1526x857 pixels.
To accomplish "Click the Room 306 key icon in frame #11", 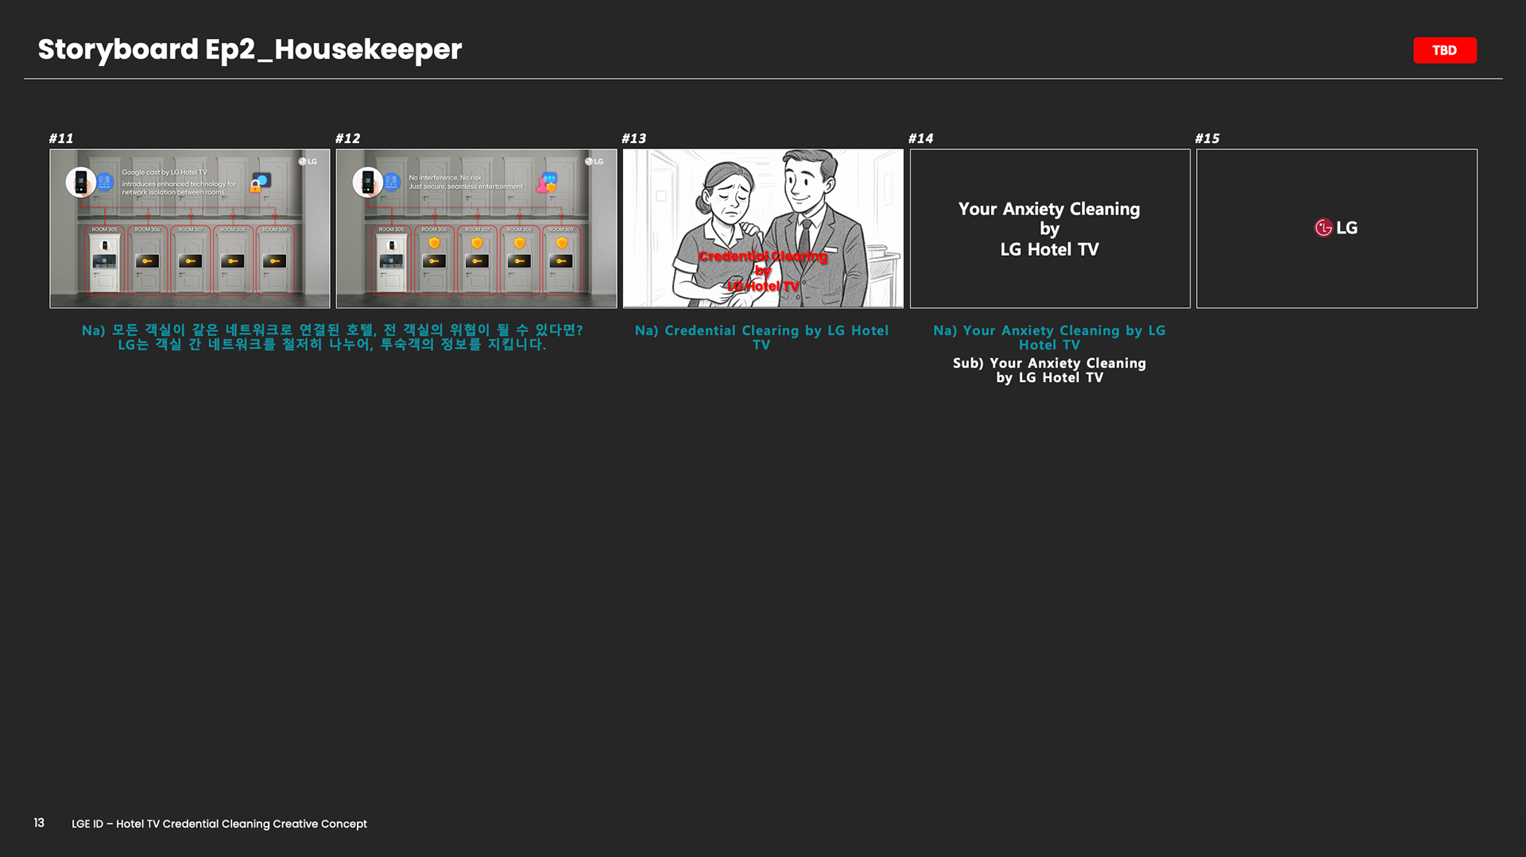I will point(147,261).
